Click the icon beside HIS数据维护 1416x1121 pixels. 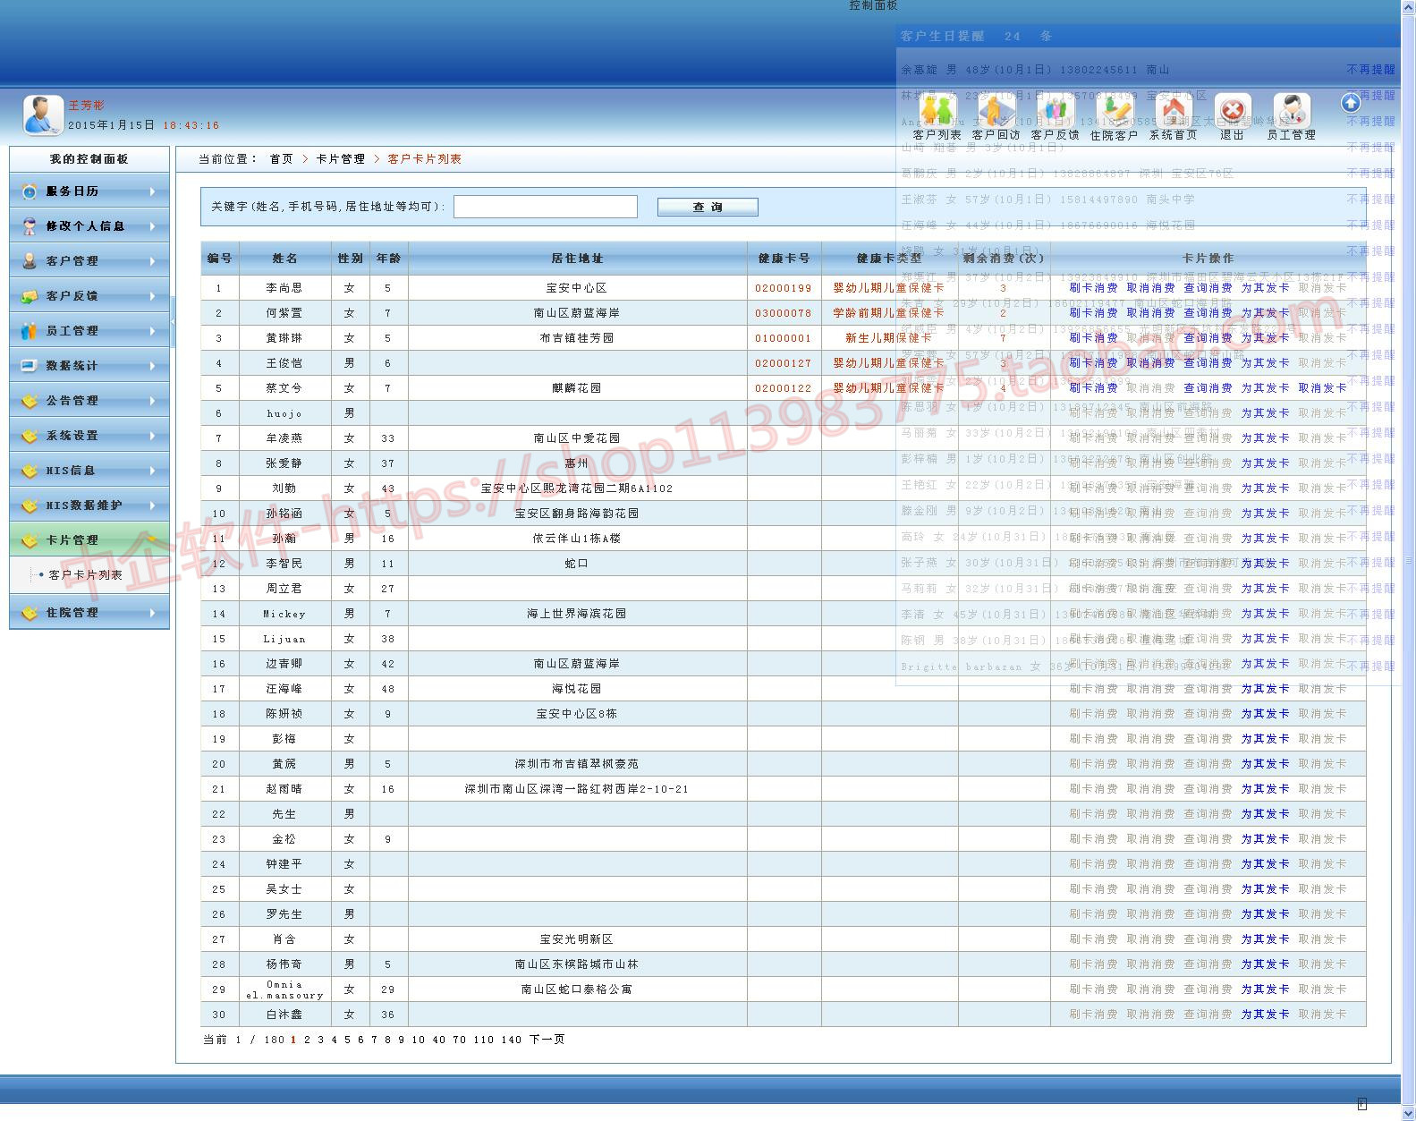[30, 505]
